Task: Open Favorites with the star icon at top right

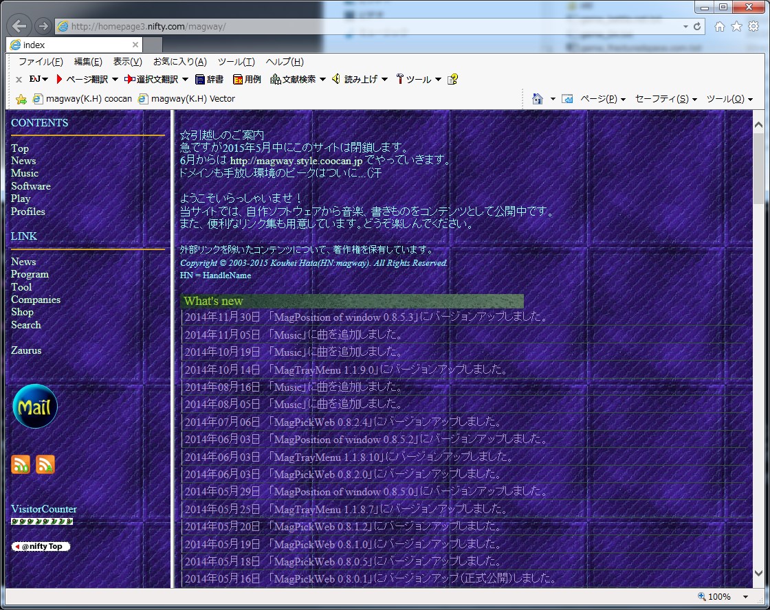Action: coord(736,27)
